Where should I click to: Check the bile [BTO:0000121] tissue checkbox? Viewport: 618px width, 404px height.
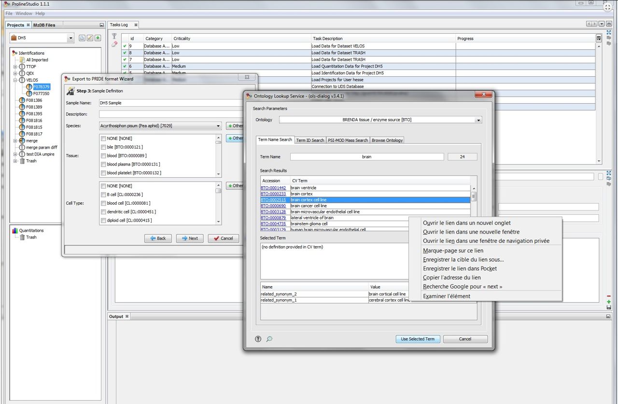(x=103, y=147)
